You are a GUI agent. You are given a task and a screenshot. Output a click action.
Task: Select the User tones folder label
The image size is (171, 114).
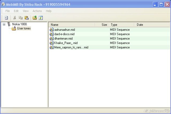[x=24, y=28]
